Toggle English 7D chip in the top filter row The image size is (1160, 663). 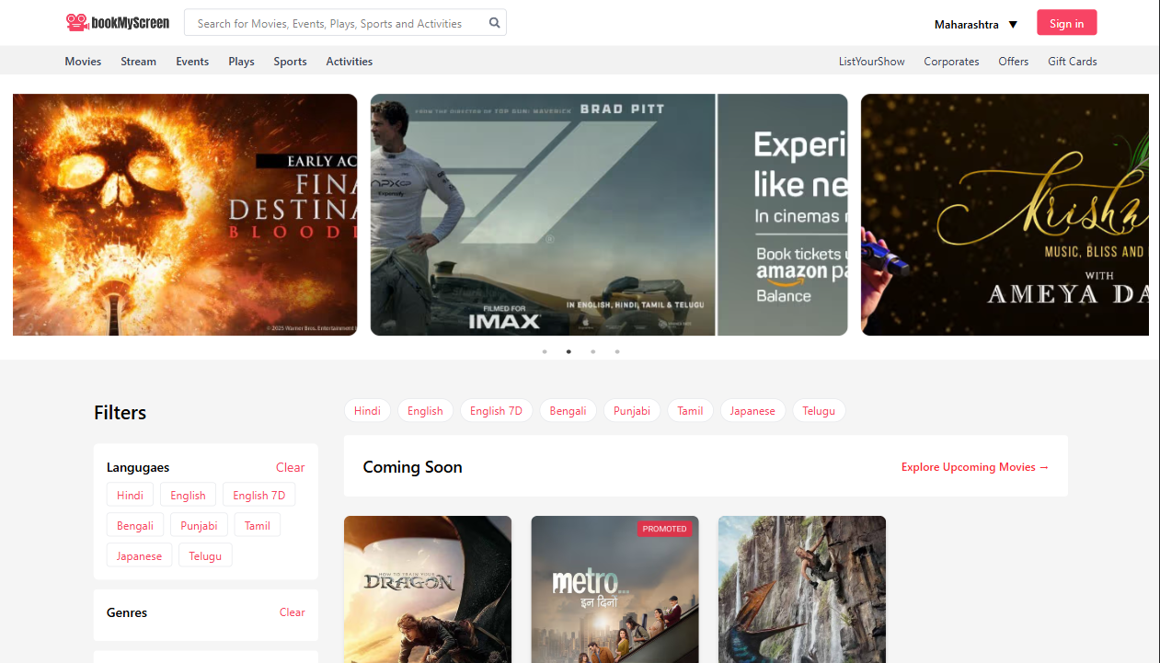[496, 411]
